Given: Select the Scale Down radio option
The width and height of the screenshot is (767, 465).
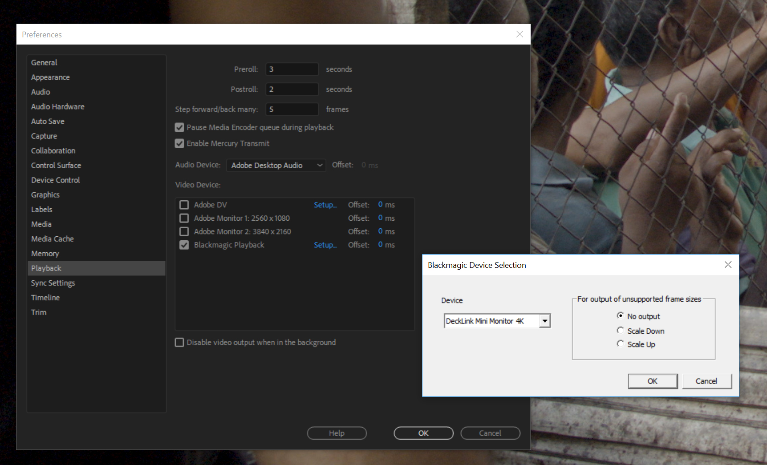Looking at the screenshot, I should coord(621,330).
